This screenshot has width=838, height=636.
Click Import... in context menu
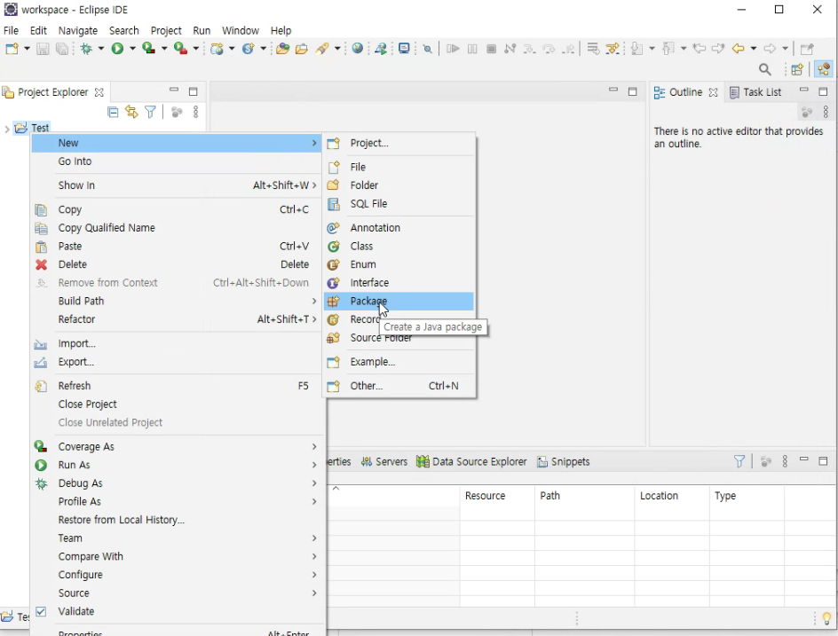pyautogui.click(x=178, y=343)
